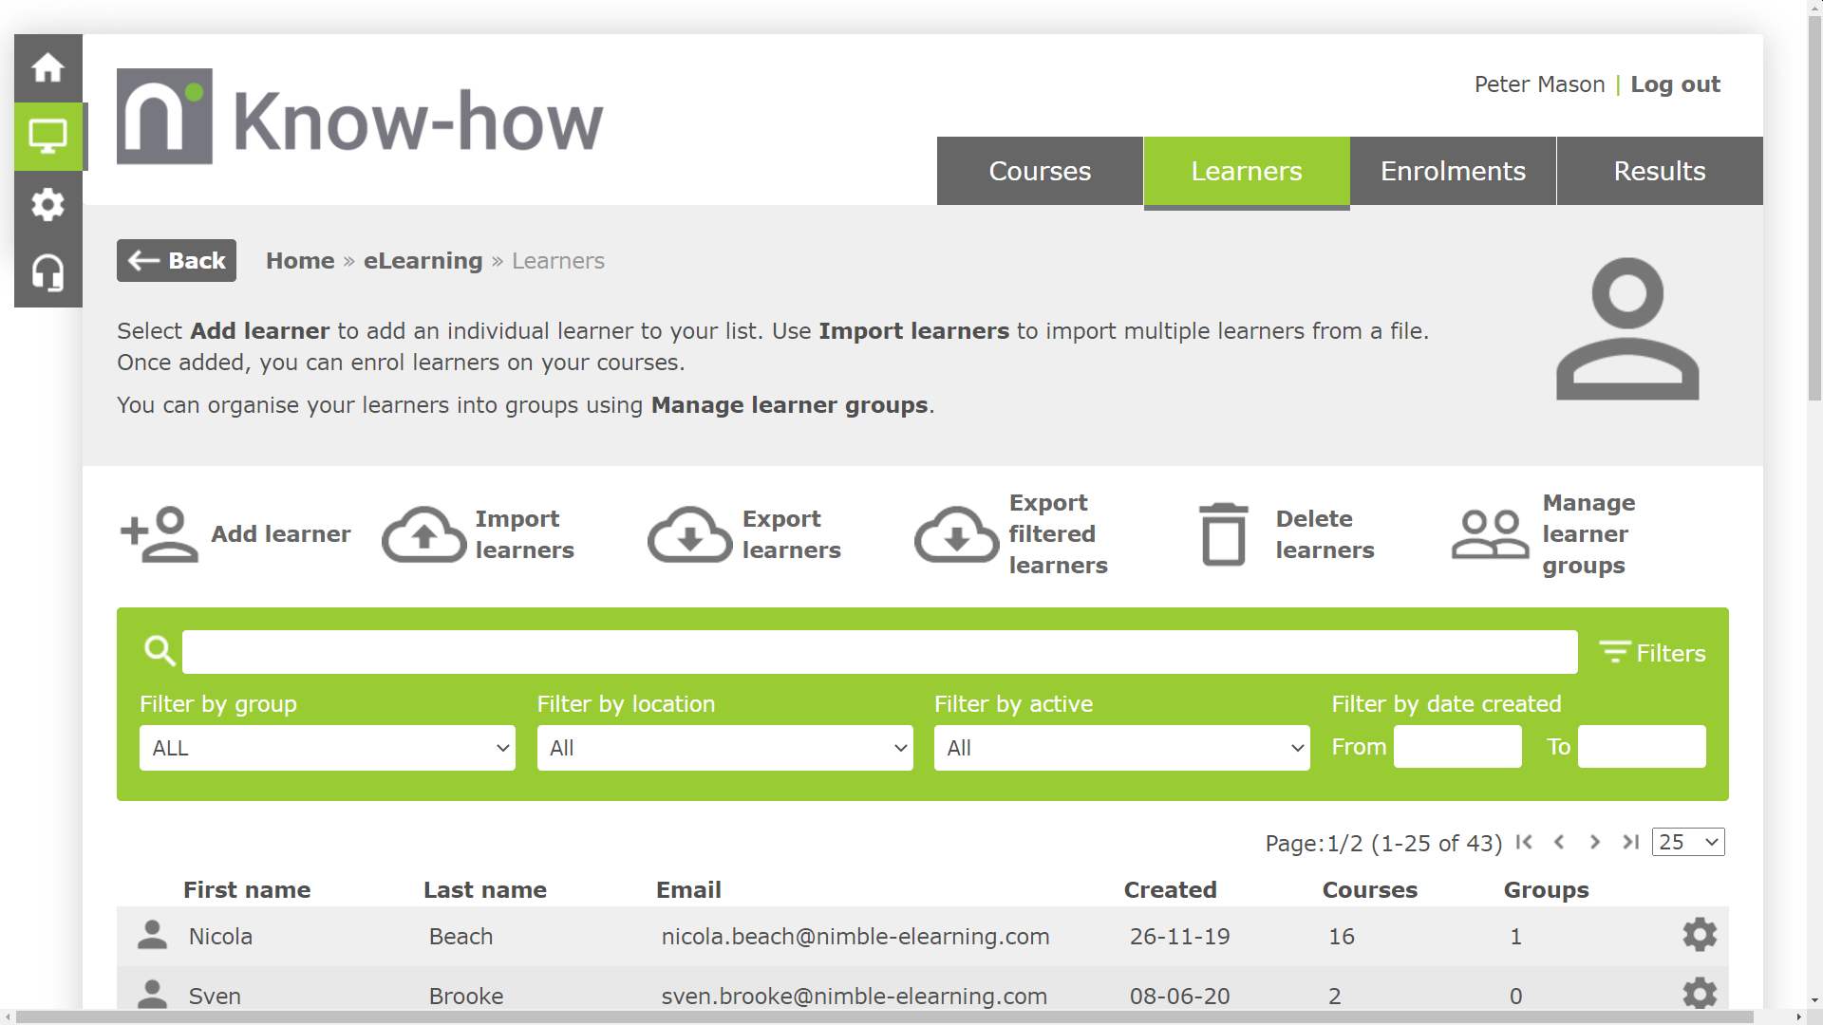Click the Back button
Image resolution: width=1823 pixels, height=1025 pixels.
click(x=176, y=260)
